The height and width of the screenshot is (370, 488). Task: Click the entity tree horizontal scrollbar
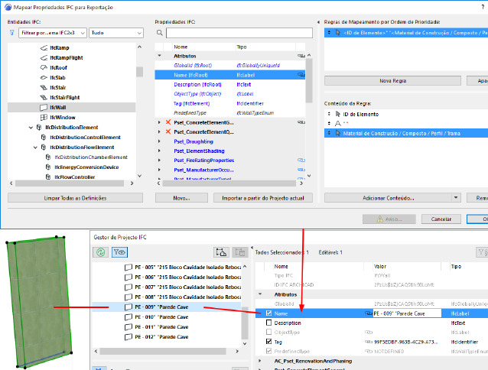[70, 183]
